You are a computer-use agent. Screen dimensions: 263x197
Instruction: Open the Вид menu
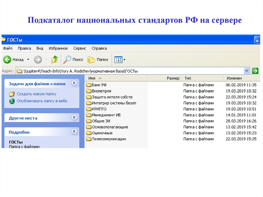pyautogui.click(x=40, y=48)
